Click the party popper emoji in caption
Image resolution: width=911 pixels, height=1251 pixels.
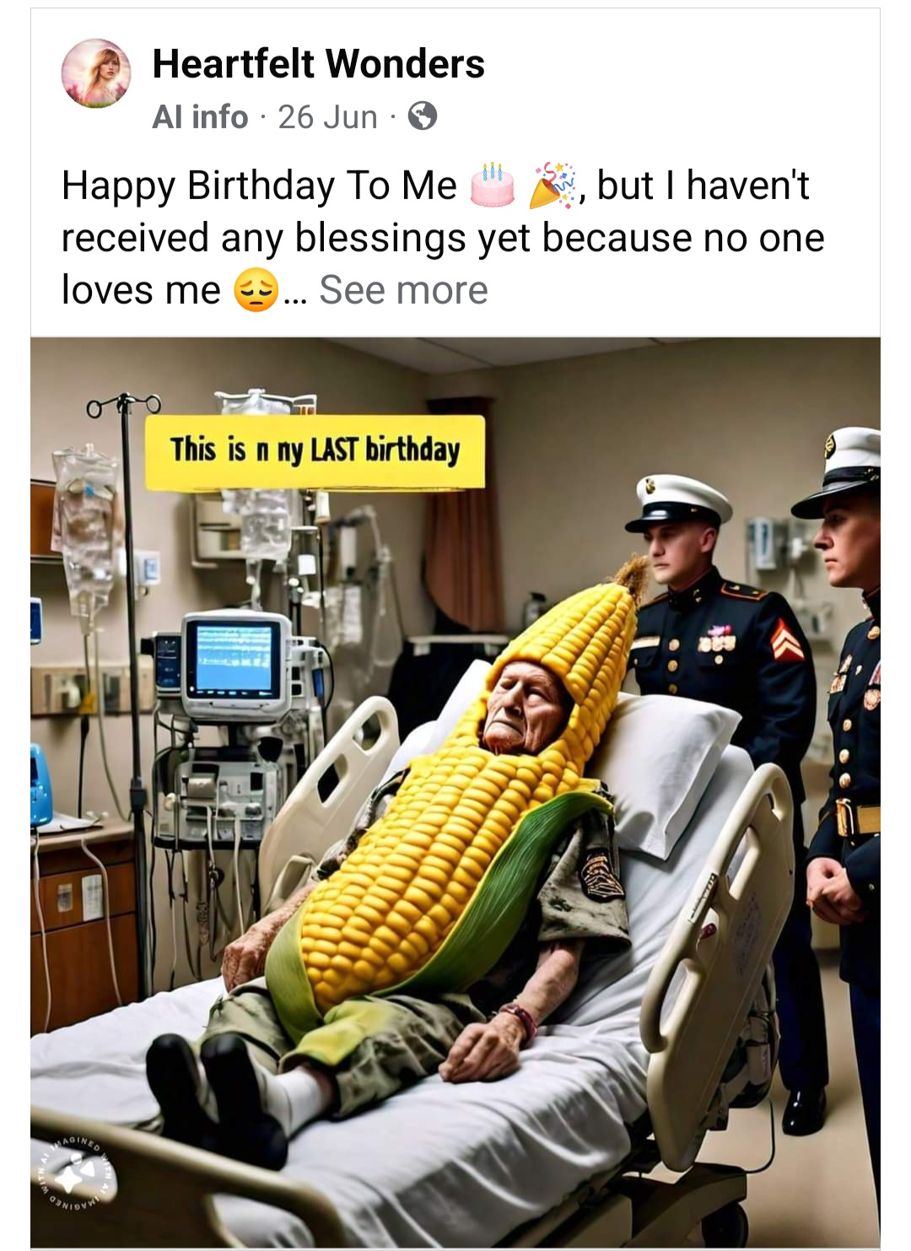point(554,186)
